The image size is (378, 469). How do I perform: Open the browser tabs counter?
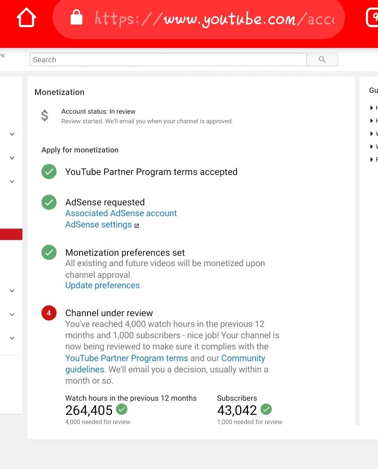[x=372, y=17]
